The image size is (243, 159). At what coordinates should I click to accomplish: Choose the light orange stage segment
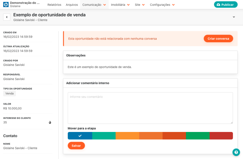pos(127,136)
